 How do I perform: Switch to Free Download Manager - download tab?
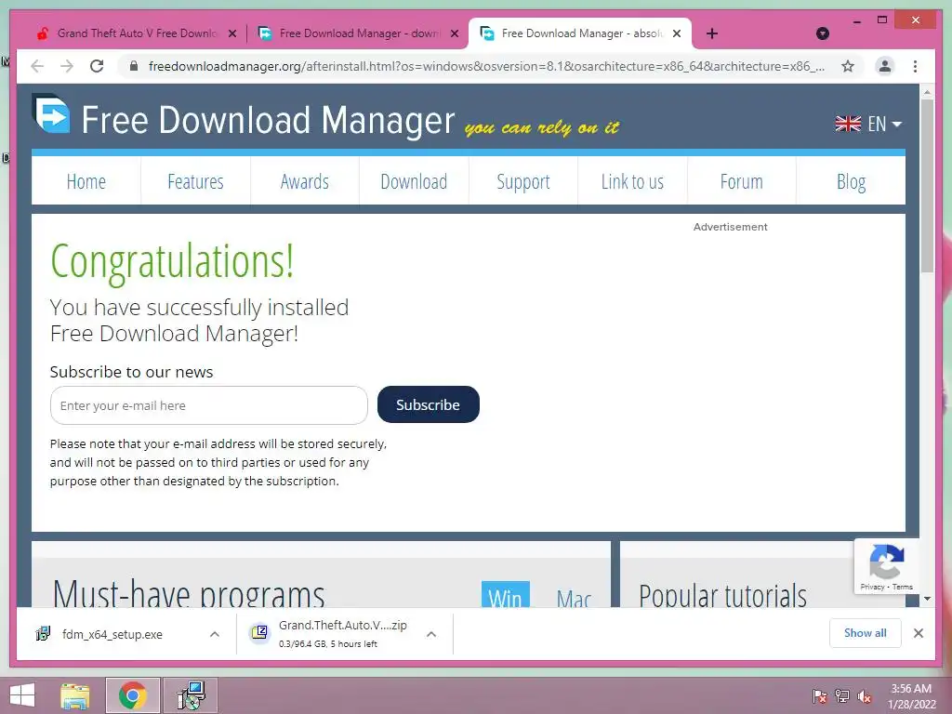[x=357, y=33]
